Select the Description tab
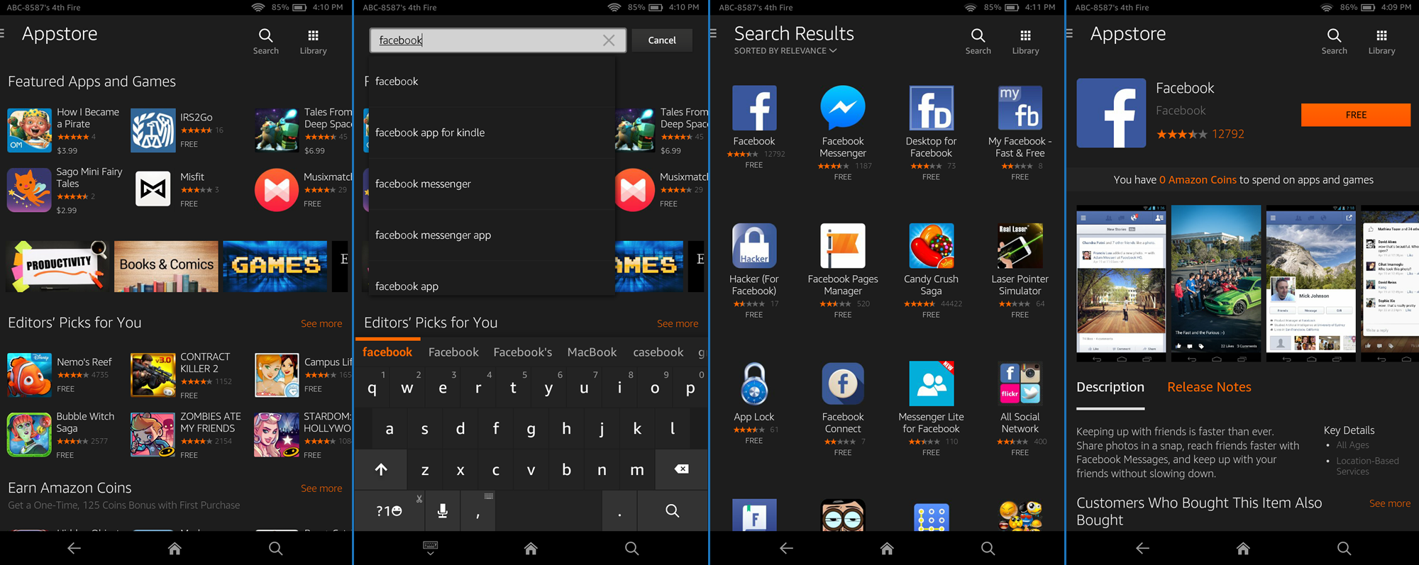The width and height of the screenshot is (1419, 565). point(1110,387)
